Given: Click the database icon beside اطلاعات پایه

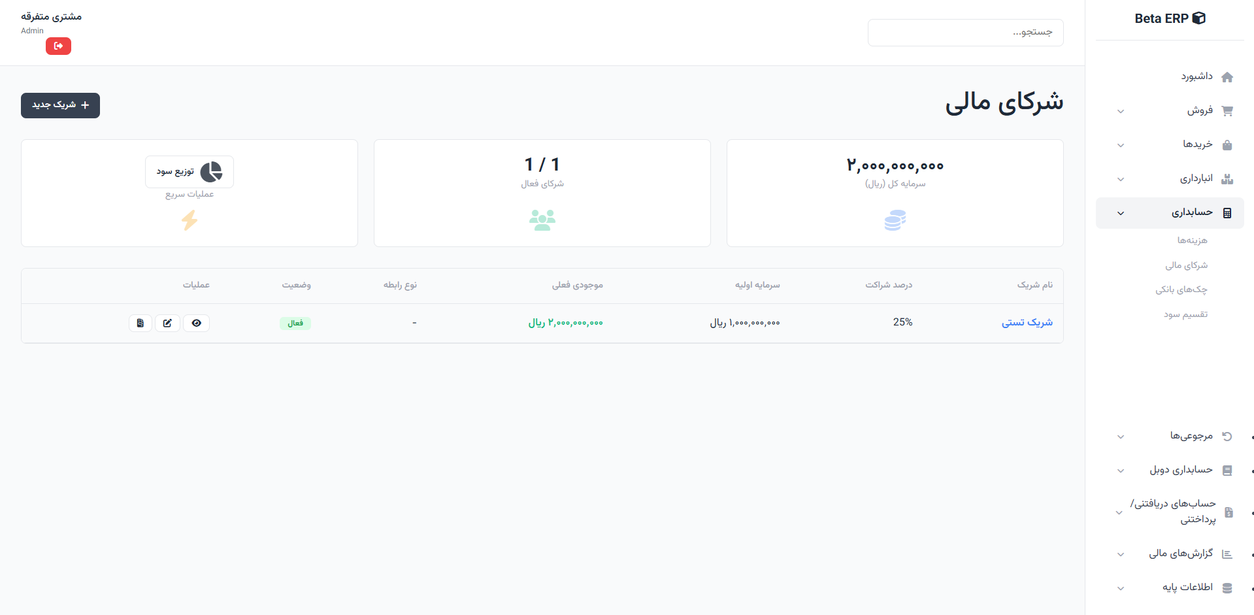Looking at the screenshot, I should click(1227, 588).
